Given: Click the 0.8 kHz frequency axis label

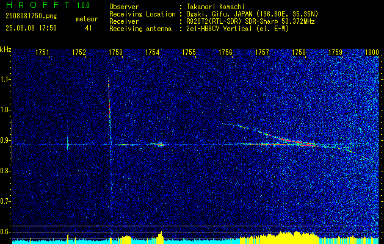Looking at the screenshot, I should [5, 171].
